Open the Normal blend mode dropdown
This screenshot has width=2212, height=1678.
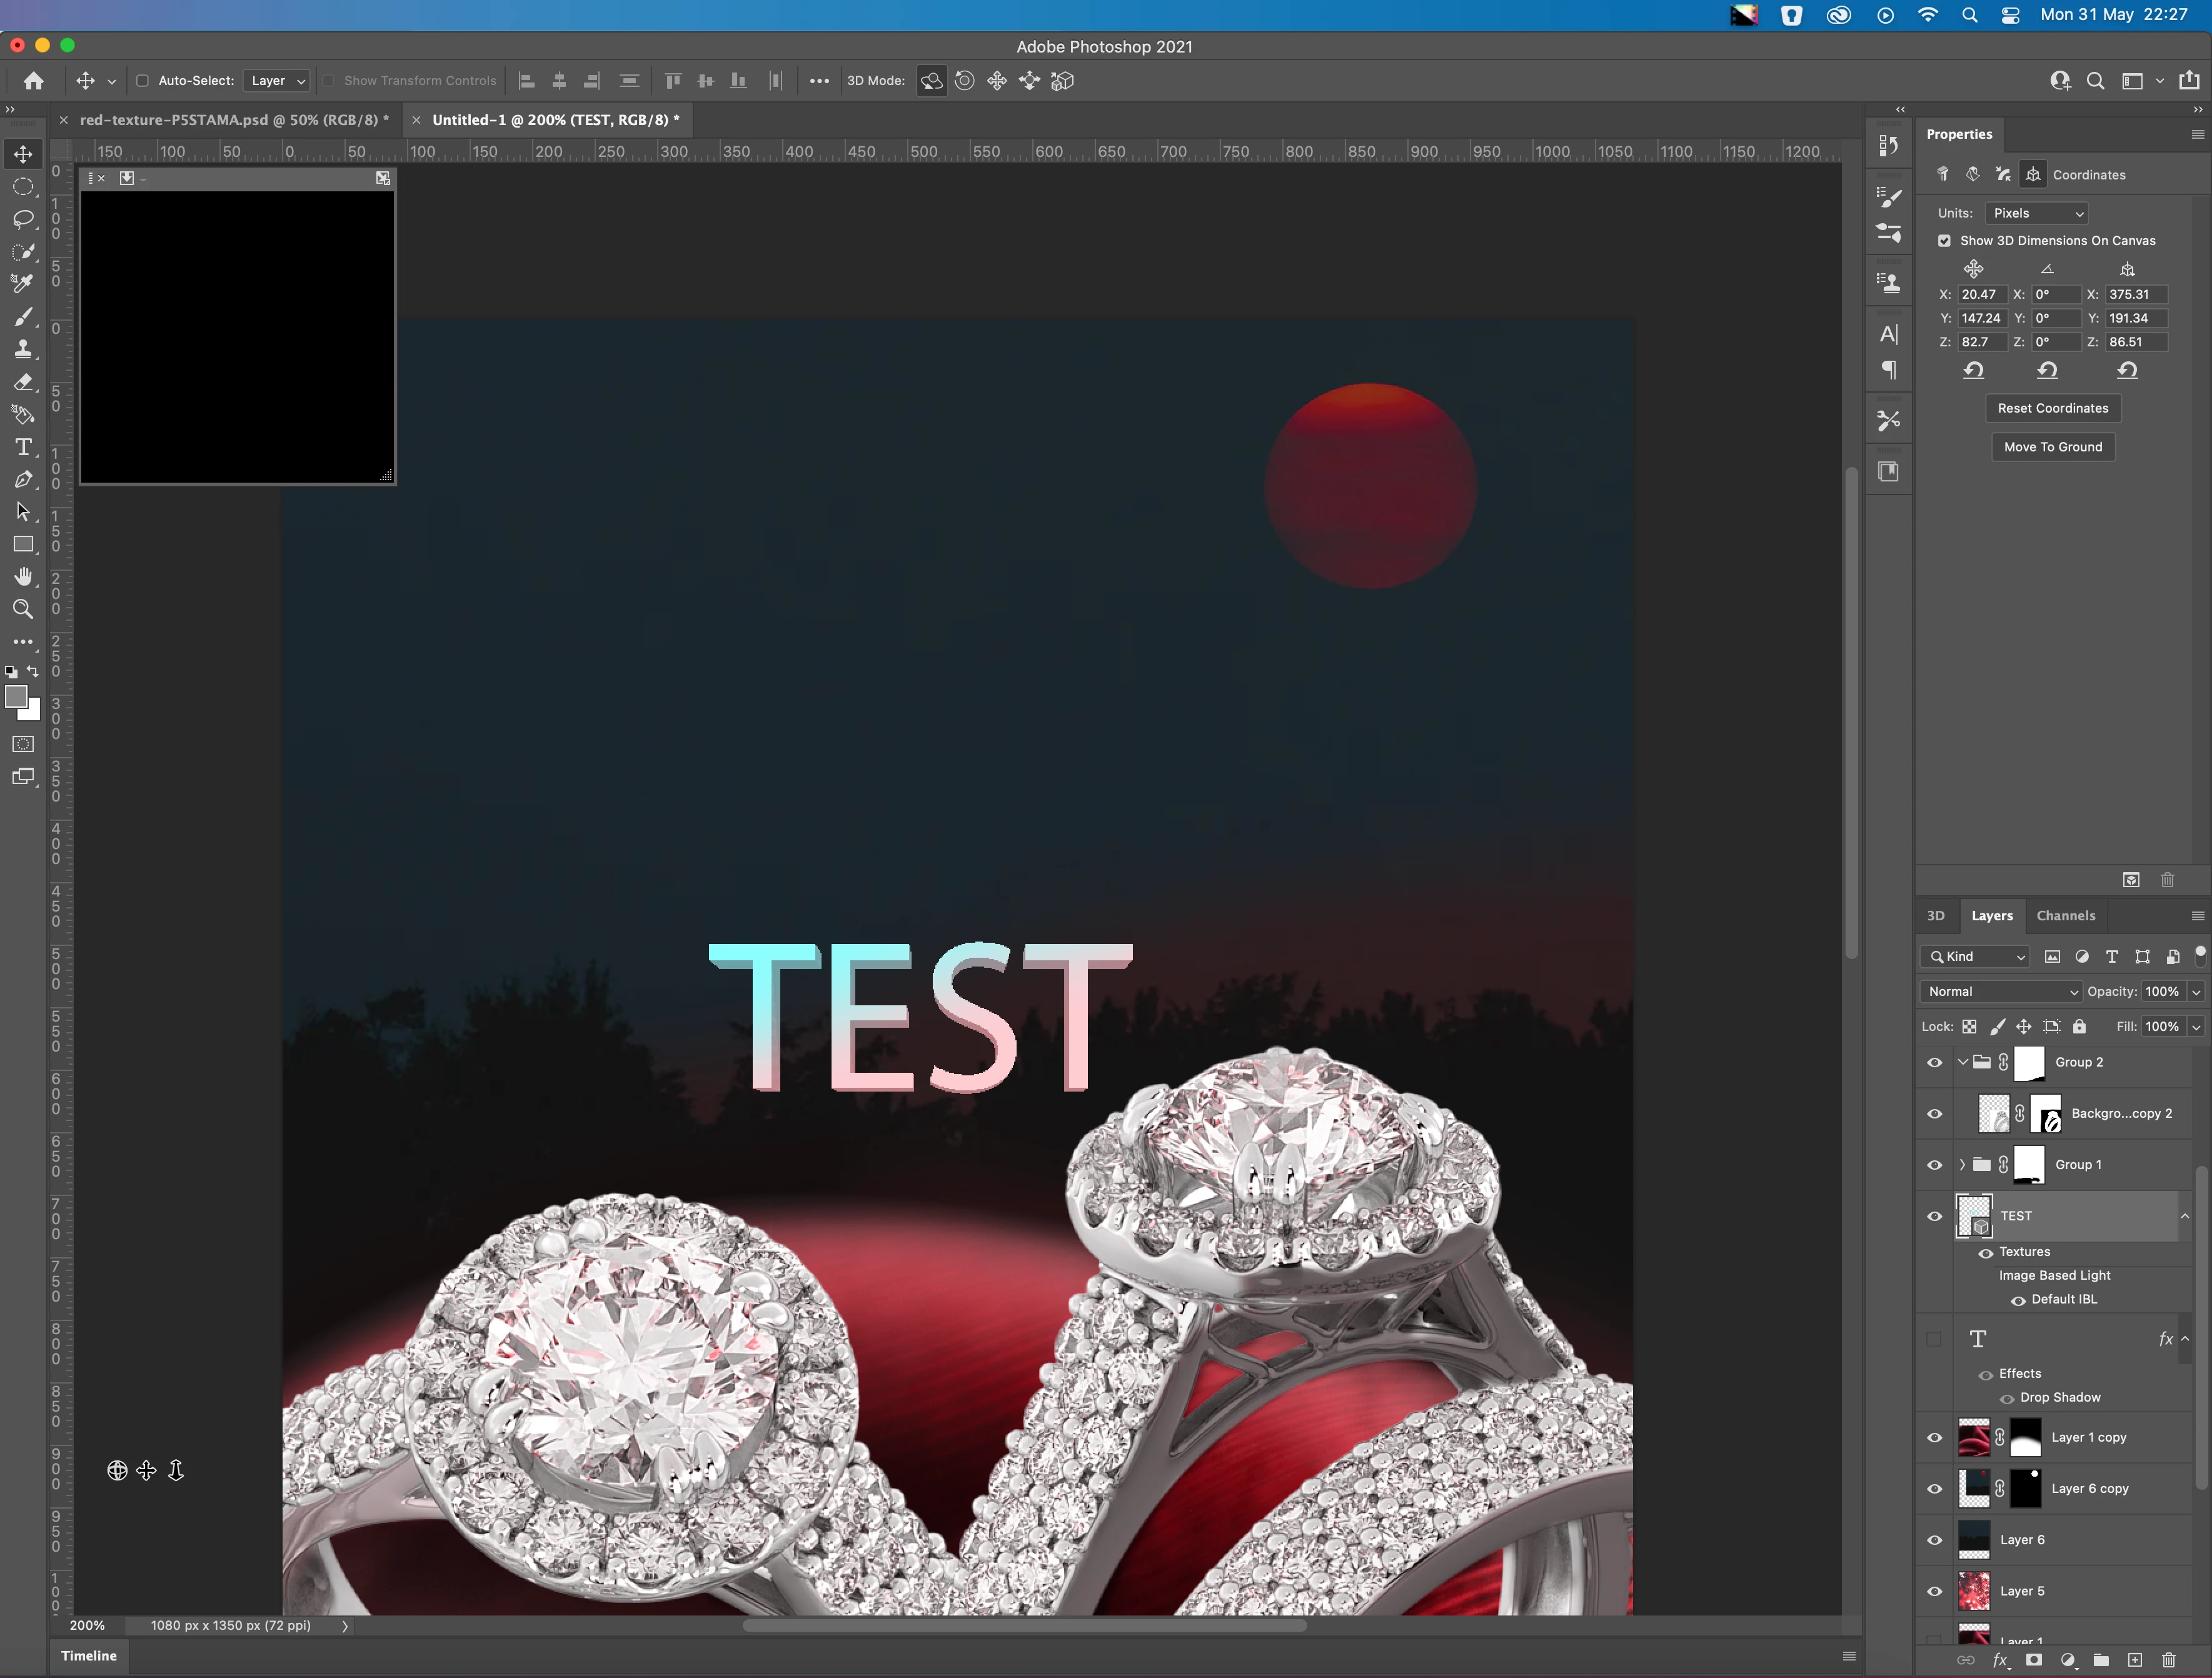pyautogui.click(x=2001, y=992)
